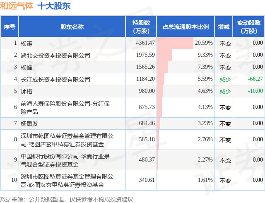Click the pink bar in the 9.33% cell
The width and height of the screenshot is (265, 203).
coord(164,55)
